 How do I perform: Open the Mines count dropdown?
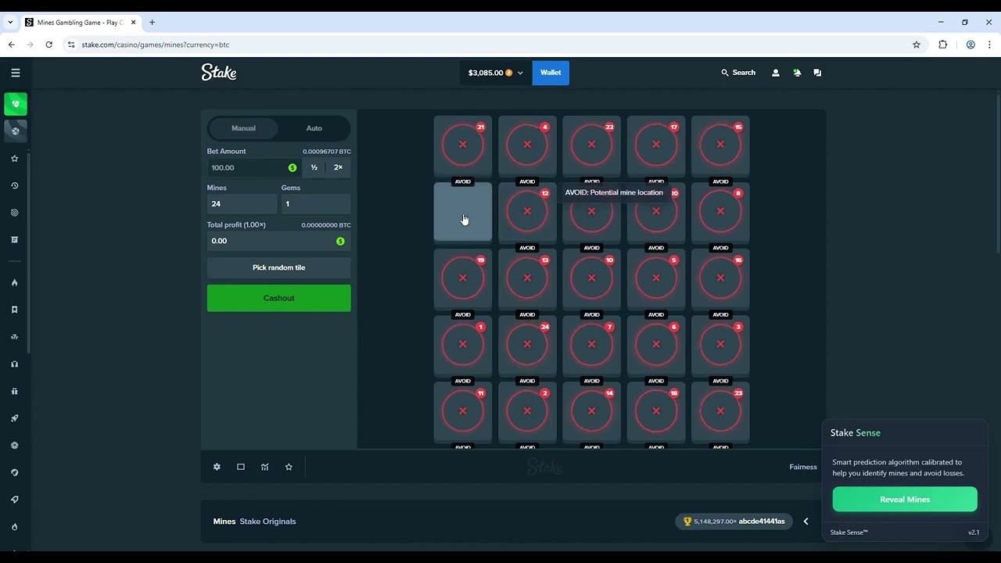point(242,204)
